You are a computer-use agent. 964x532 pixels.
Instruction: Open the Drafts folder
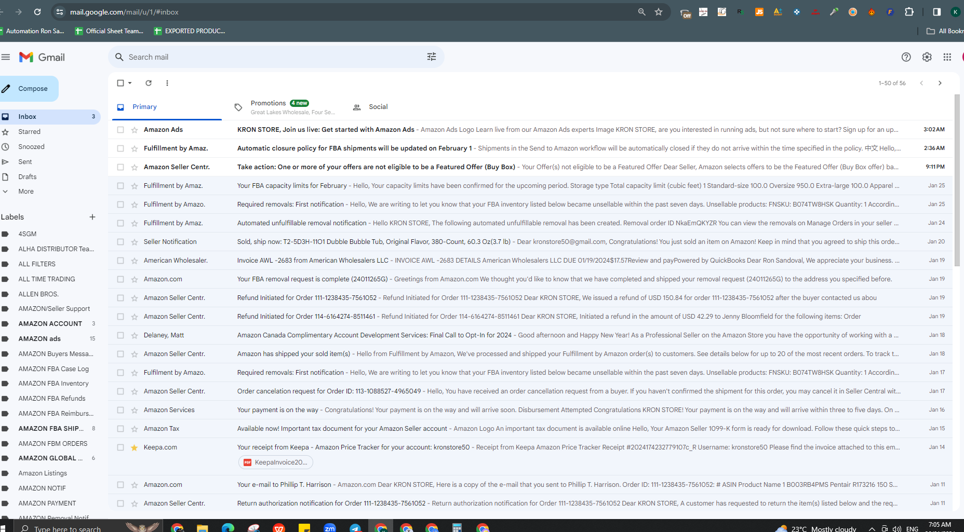tap(50, 177)
